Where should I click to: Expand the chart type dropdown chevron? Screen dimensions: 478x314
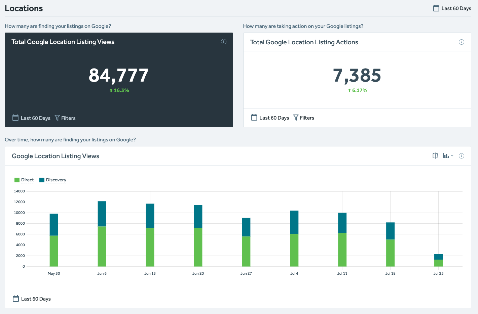pos(452,155)
